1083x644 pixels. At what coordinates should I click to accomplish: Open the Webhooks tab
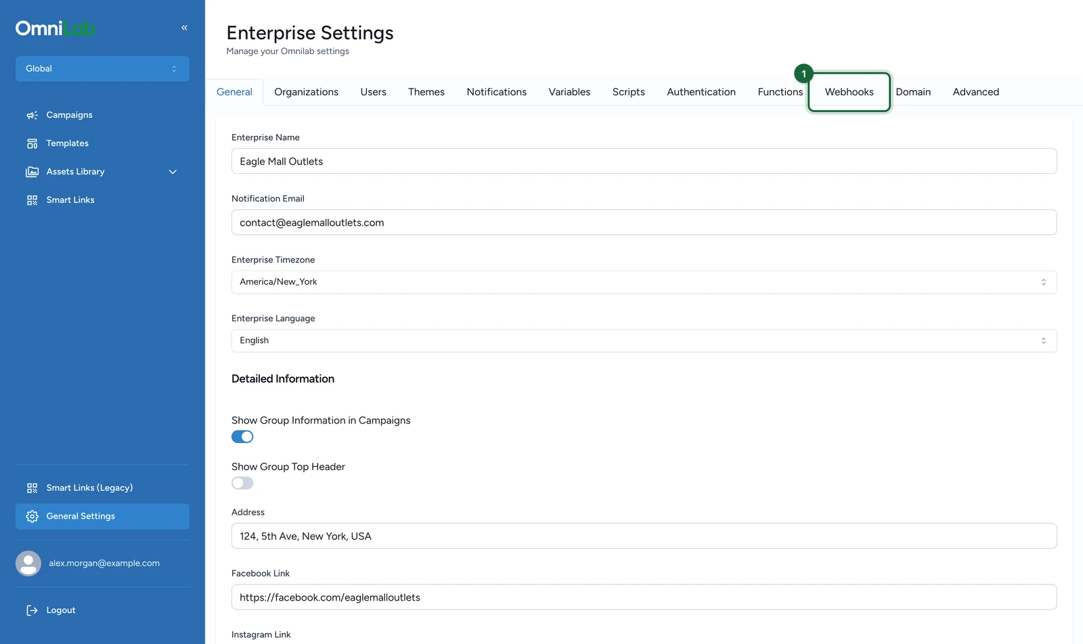(849, 92)
